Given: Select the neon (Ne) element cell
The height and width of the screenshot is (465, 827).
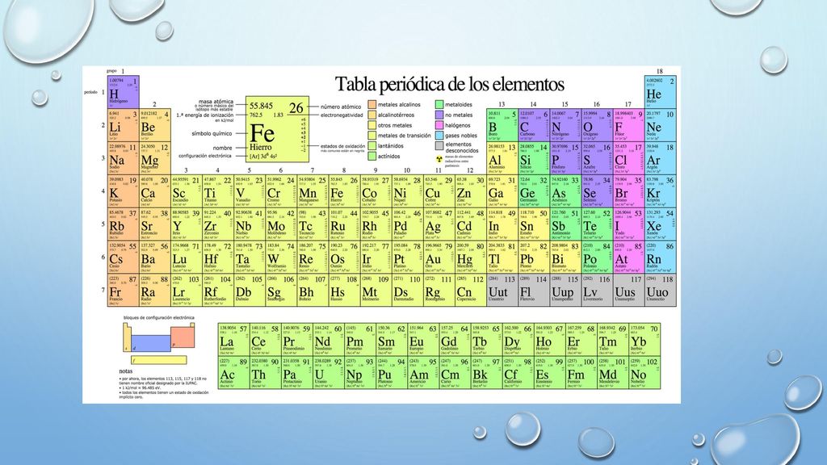Looking at the screenshot, I should pyautogui.click(x=661, y=125).
